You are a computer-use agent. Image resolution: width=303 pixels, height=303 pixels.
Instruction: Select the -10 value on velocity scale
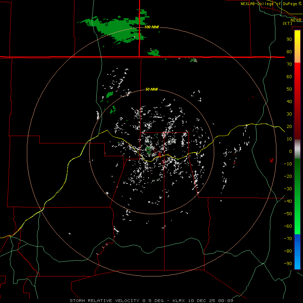[x=288, y=164]
